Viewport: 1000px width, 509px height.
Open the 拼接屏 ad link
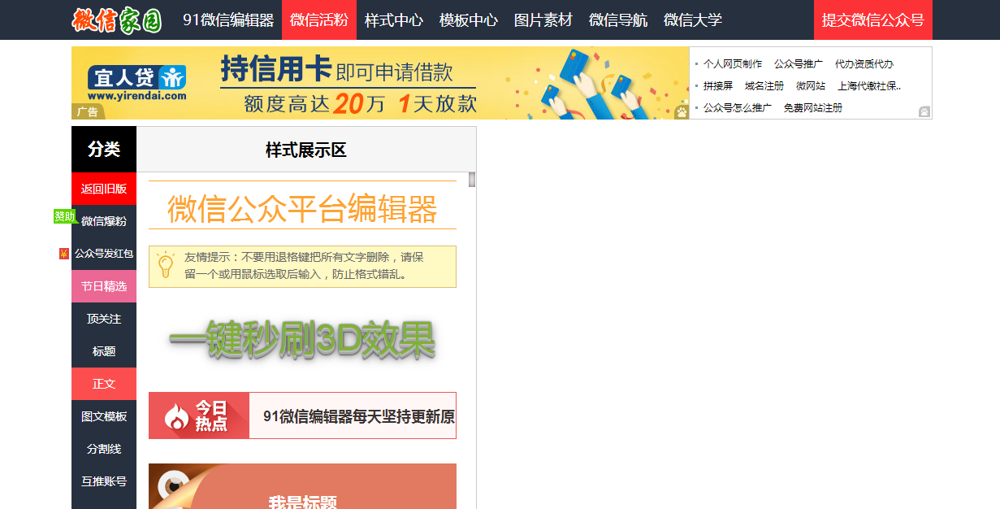718,85
